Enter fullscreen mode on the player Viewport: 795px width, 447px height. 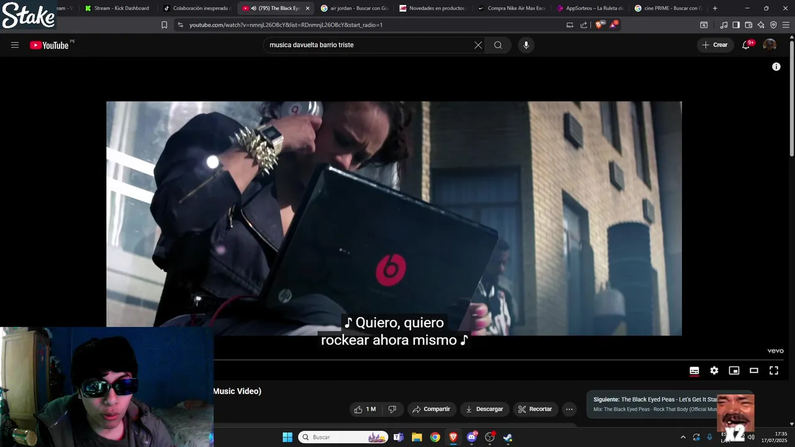[774, 371]
